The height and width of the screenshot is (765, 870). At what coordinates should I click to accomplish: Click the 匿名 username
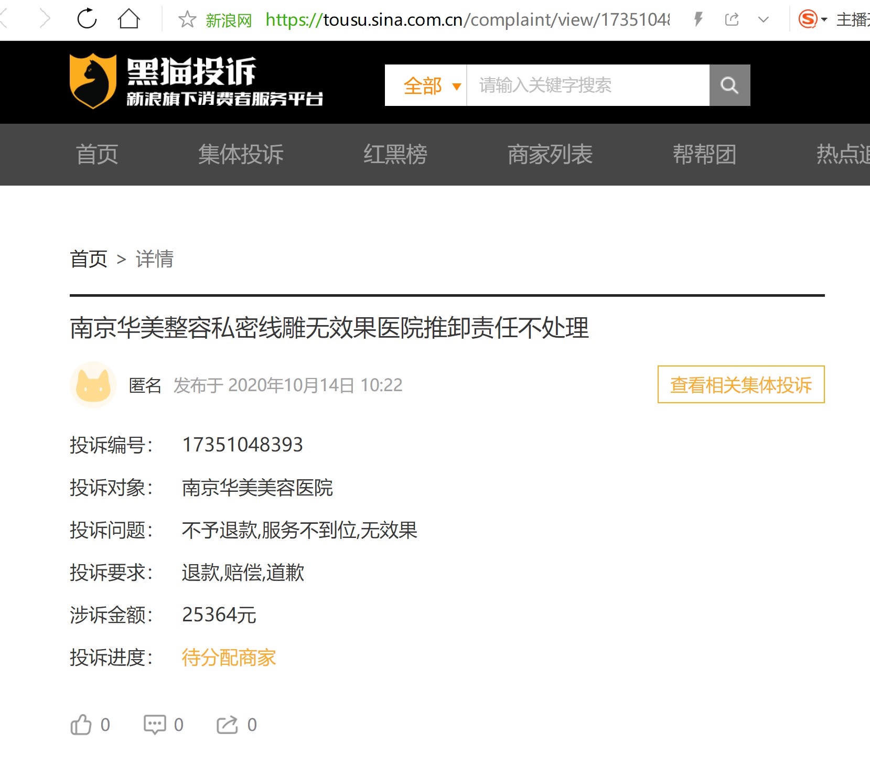click(x=145, y=385)
